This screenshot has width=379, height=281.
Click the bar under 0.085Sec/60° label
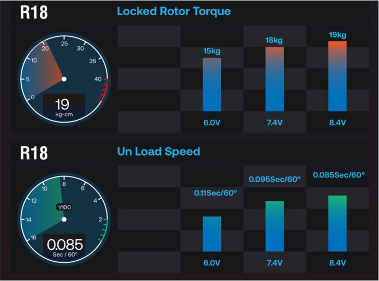(x=337, y=223)
